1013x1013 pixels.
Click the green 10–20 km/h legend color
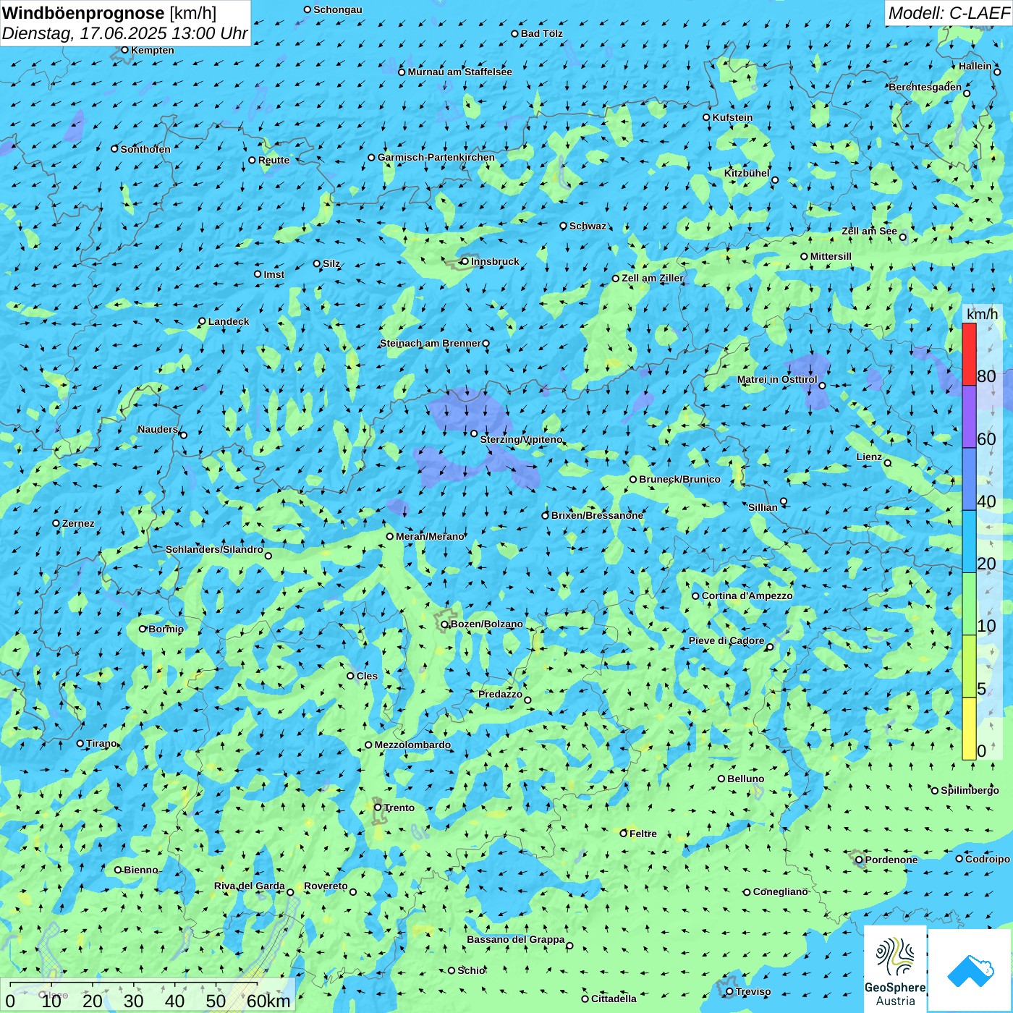point(969,604)
